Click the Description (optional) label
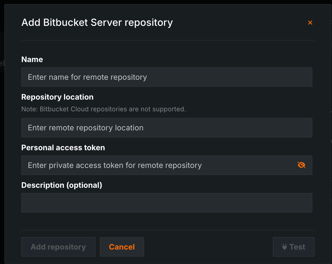Screen dimensions: 332x264 [62, 185]
